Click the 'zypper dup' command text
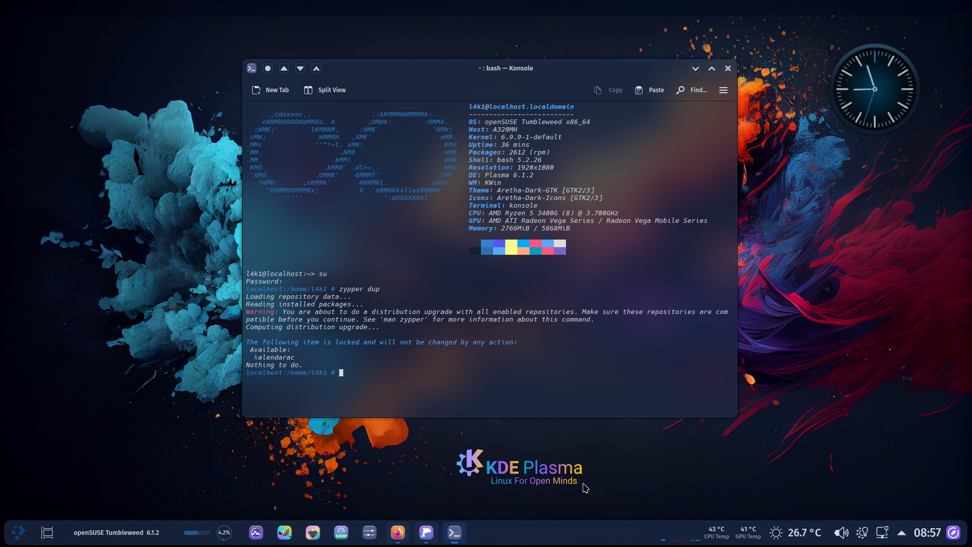 pos(359,289)
